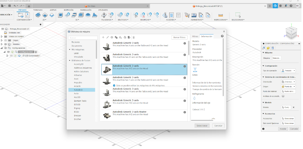The height and width of the screenshot is (149, 303).
Task: Expand the Vistas con nombre node
Action: pyautogui.click(x=2, y=36)
